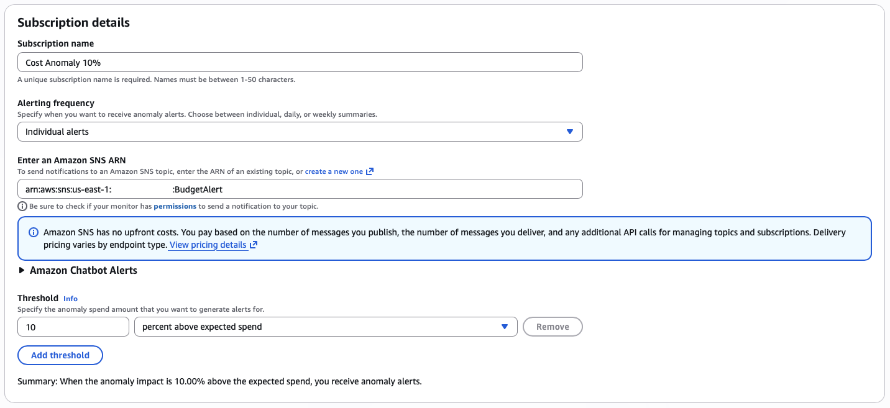This screenshot has height=408, width=890.
Task: Click the blue arrow on Alerting frequency selector
Action: [x=569, y=132]
